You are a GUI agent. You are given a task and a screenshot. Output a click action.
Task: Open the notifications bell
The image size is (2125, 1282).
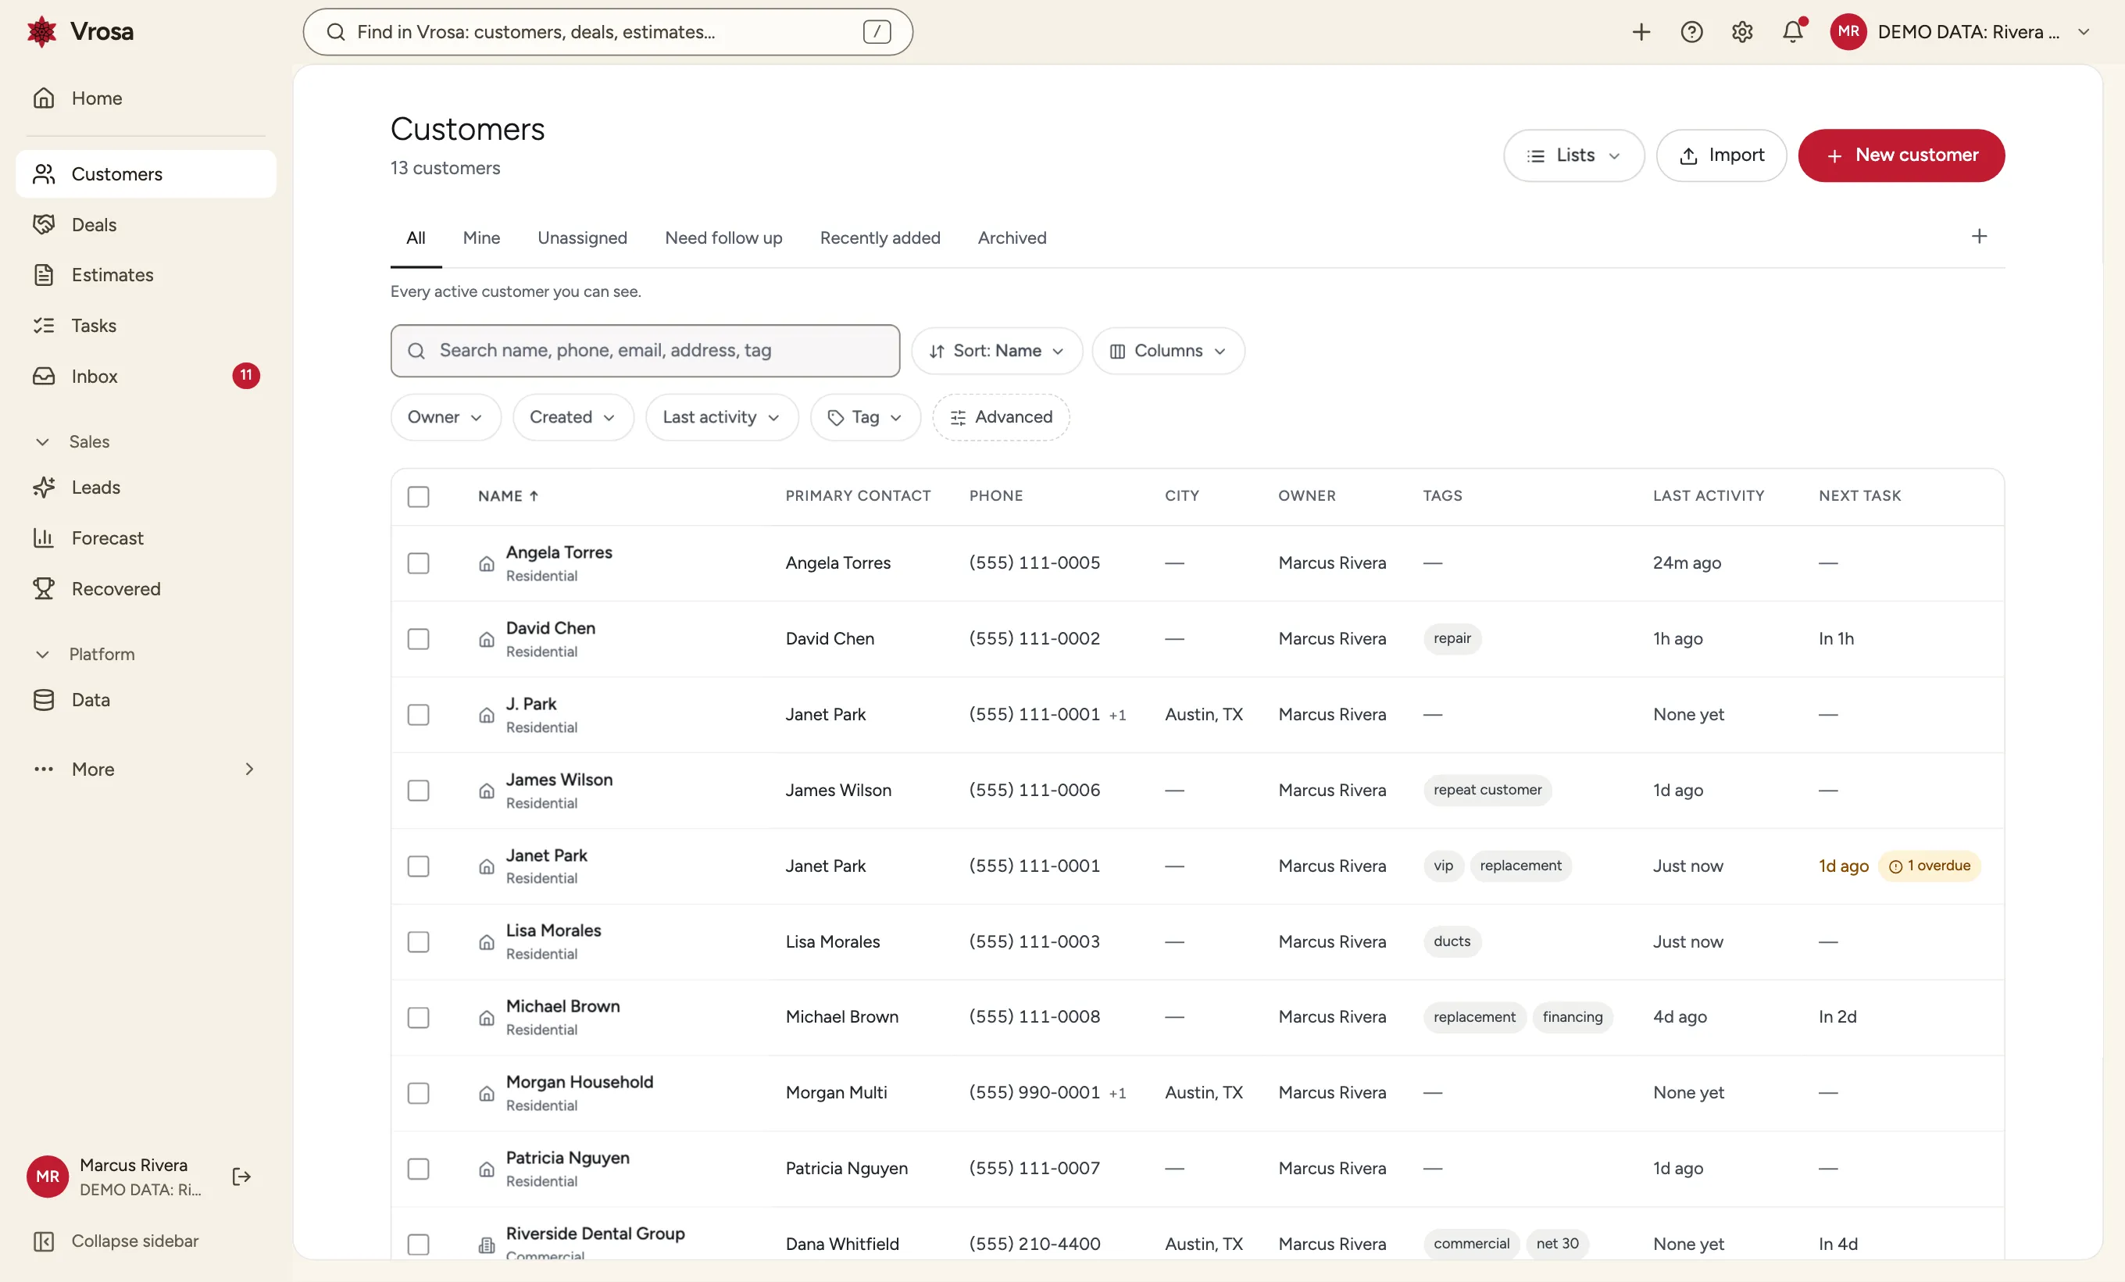tap(1793, 32)
